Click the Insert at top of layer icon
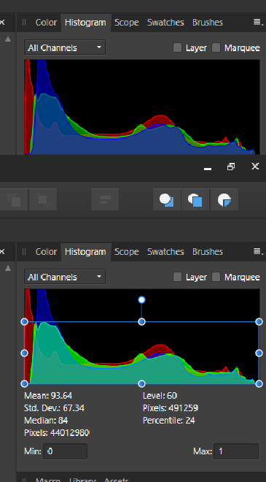 click(x=195, y=200)
